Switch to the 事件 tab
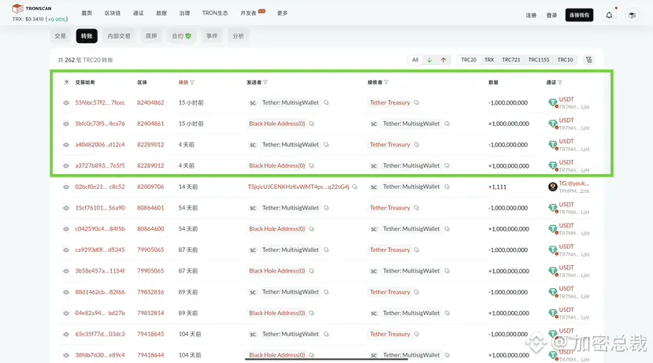The width and height of the screenshot is (653, 363). pos(212,36)
